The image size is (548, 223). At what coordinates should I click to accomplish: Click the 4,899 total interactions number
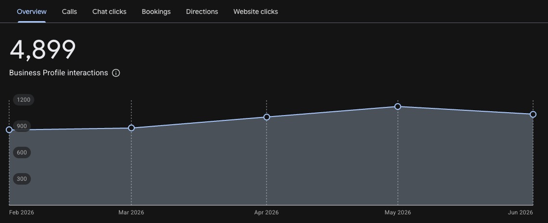43,50
